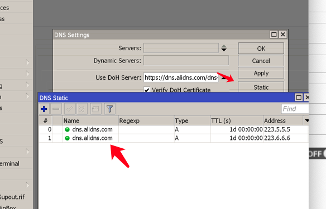Toggle Verify DoH Certificate checkbox
326x209 pixels.
click(x=147, y=90)
